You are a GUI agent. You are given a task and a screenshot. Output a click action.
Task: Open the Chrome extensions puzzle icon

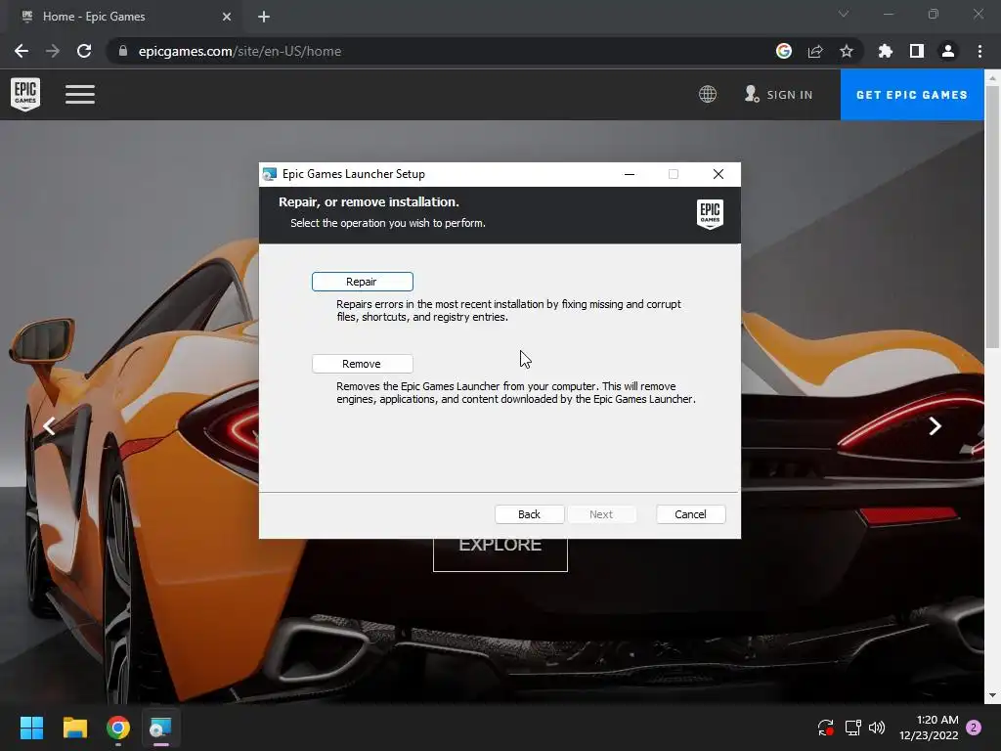[886, 51]
